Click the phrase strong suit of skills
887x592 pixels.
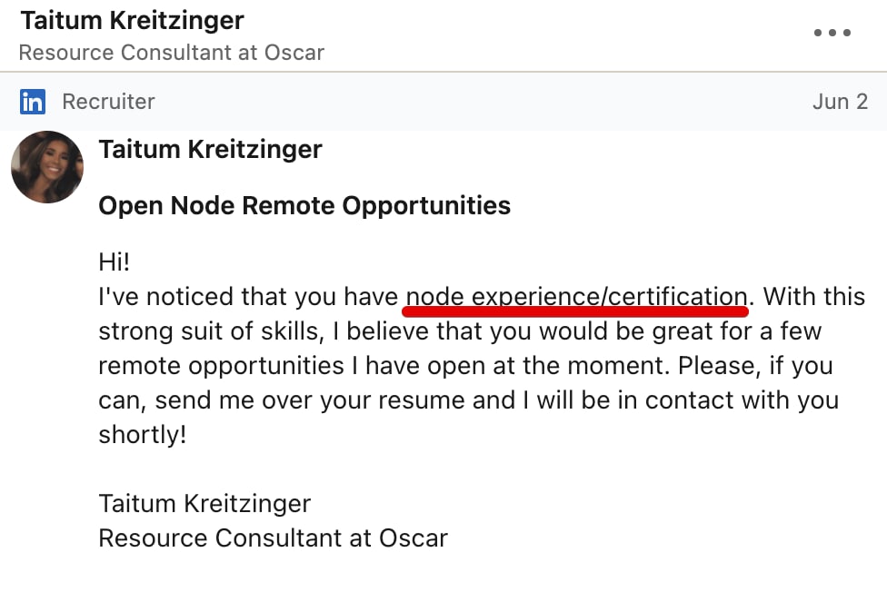[211, 331]
